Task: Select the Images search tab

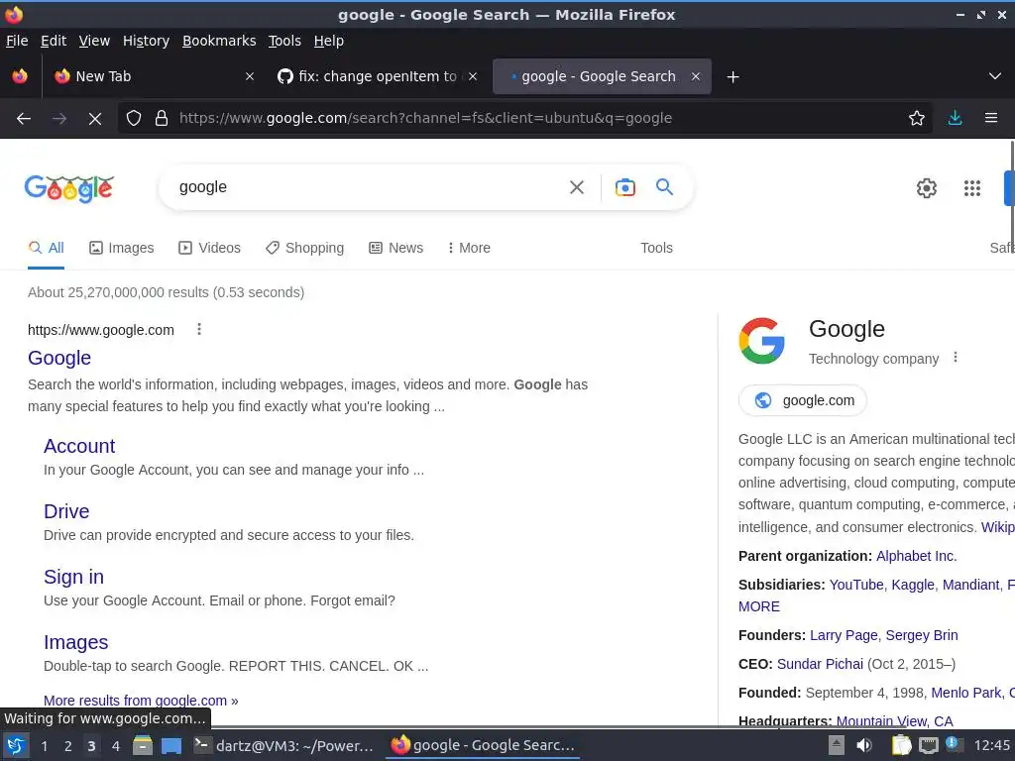Action: click(122, 248)
